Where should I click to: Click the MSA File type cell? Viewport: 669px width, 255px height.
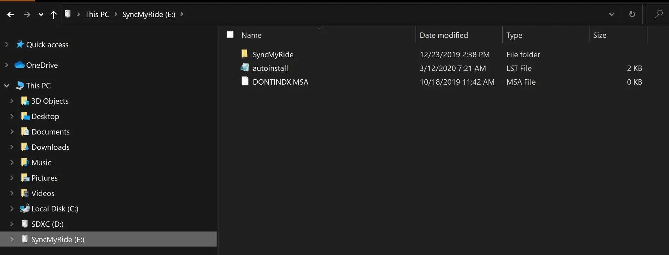(x=521, y=82)
